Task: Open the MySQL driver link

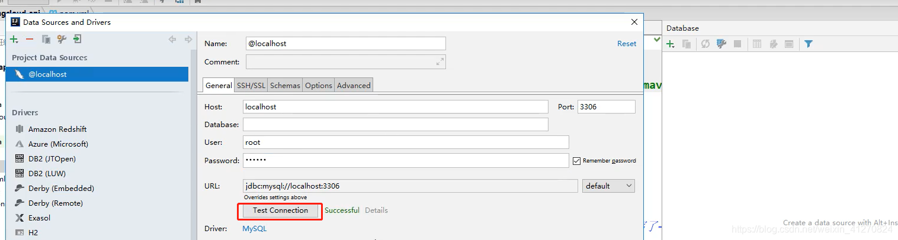Action: point(255,228)
